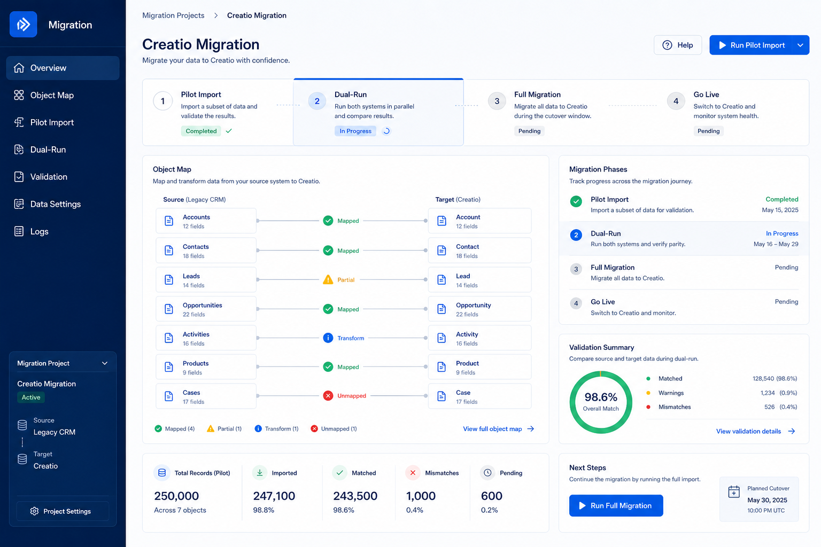Click the green Matched legend dot
Image resolution: width=821 pixels, height=547 pixels.
pyautogui.click(x=648, y=379)
